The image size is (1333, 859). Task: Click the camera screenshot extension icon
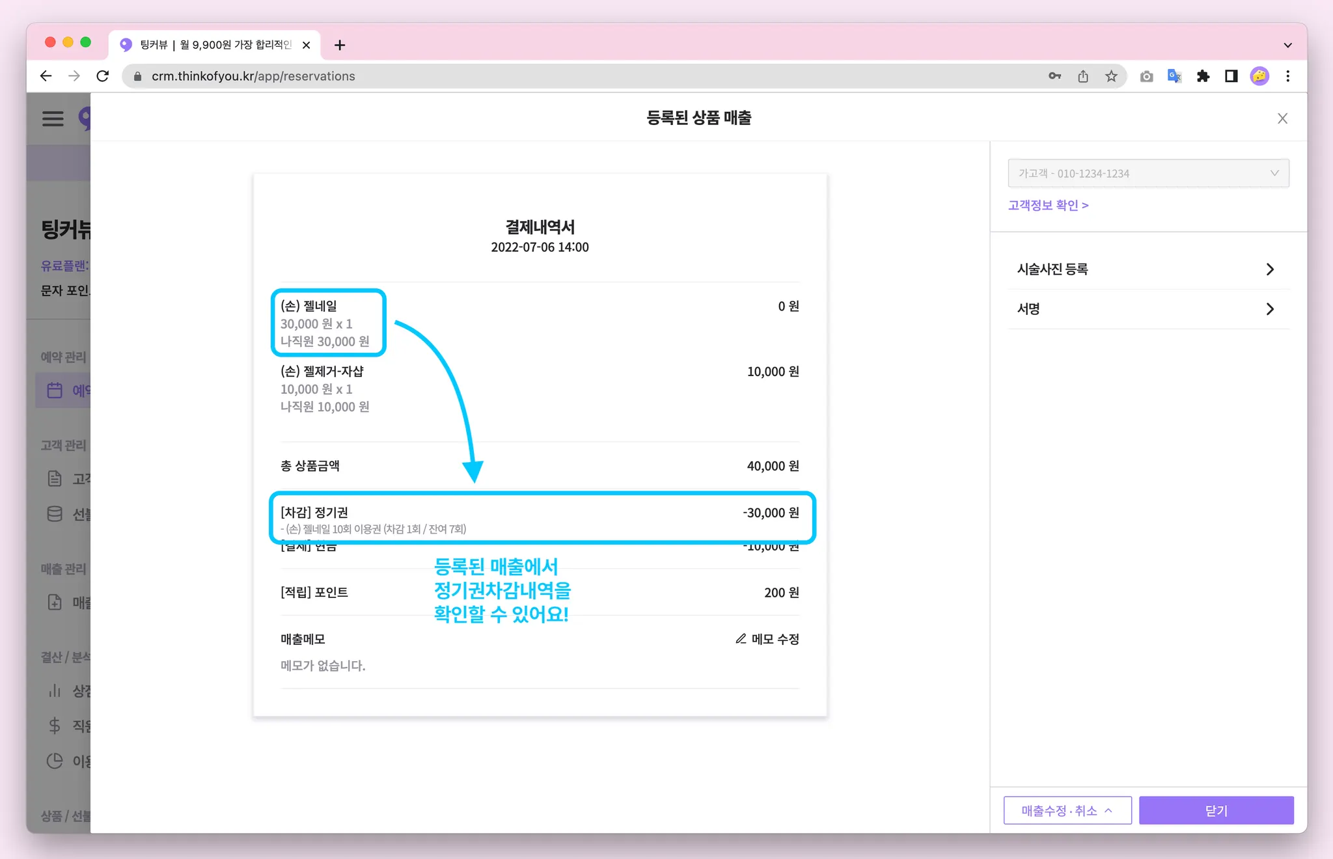tap(1146, 76)
